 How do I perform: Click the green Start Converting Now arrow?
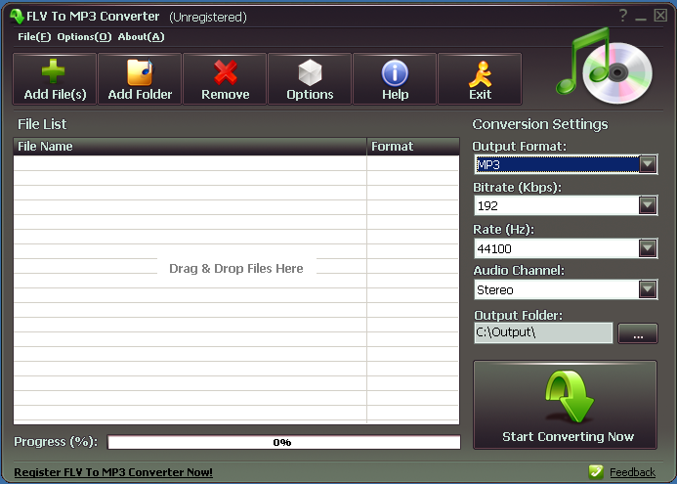pos(566,405)
